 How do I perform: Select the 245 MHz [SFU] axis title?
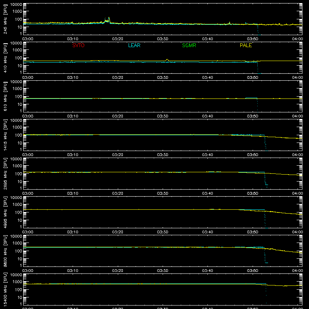coord(5,19)
